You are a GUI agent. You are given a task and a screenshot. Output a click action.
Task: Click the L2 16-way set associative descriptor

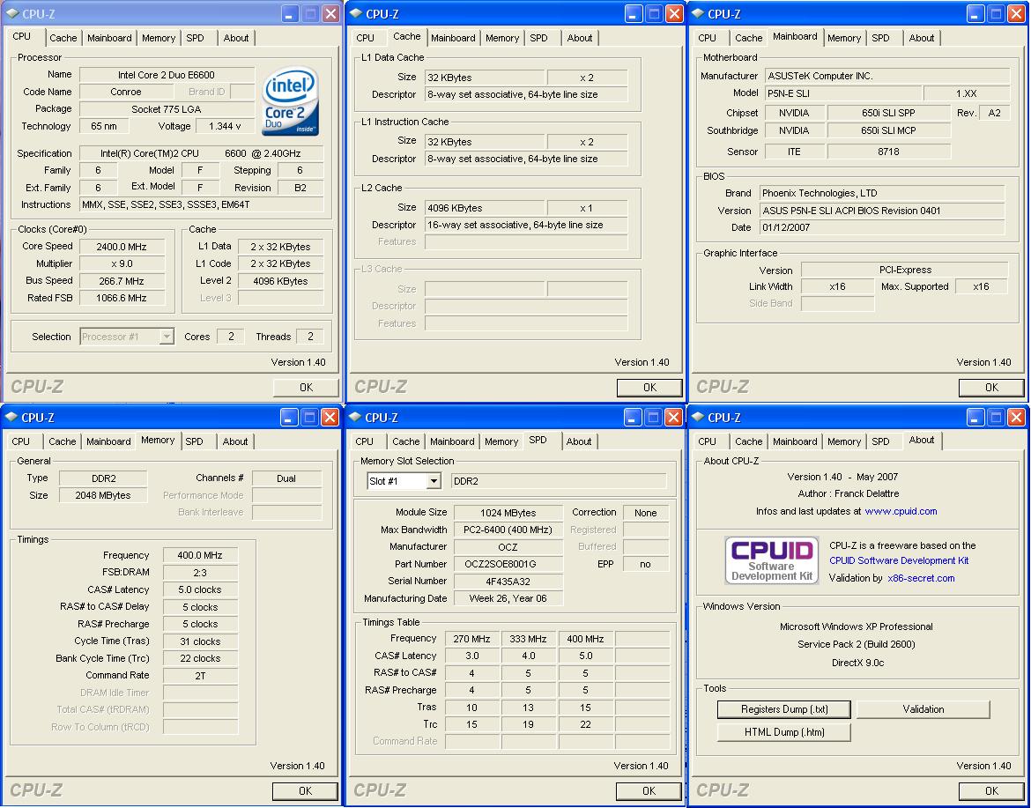pyautogui.click(x=526, y=225)
